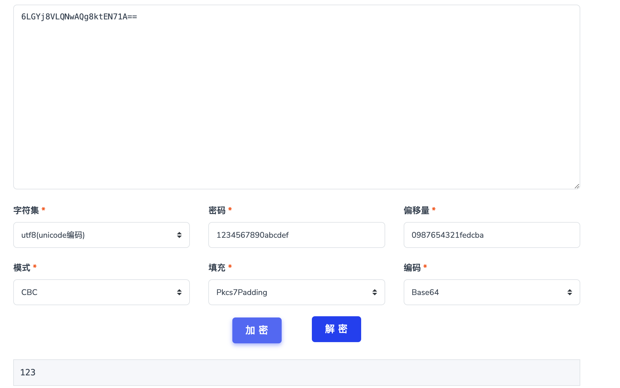Click the 偏移量 field label
The width and height of the screenshot is (620, 388).
point(416,210)
